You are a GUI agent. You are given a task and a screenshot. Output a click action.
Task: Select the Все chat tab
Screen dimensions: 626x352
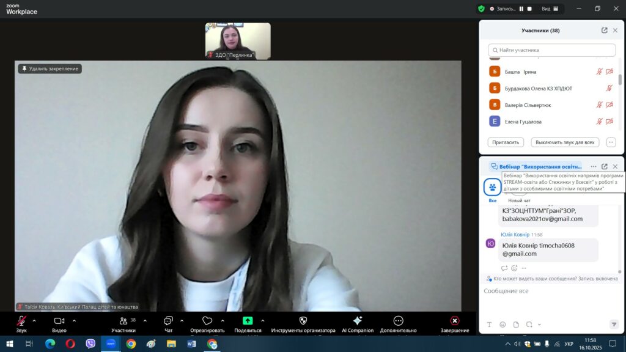coord(492,188)
